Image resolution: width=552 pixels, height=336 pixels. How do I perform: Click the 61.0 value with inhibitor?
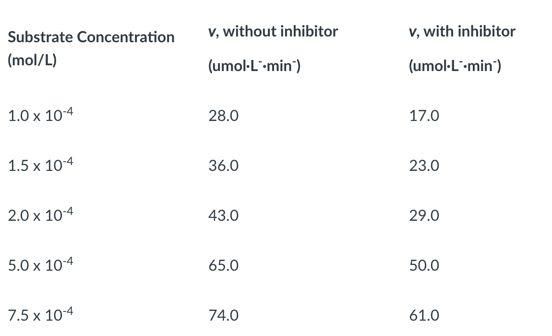click(424, 316)
